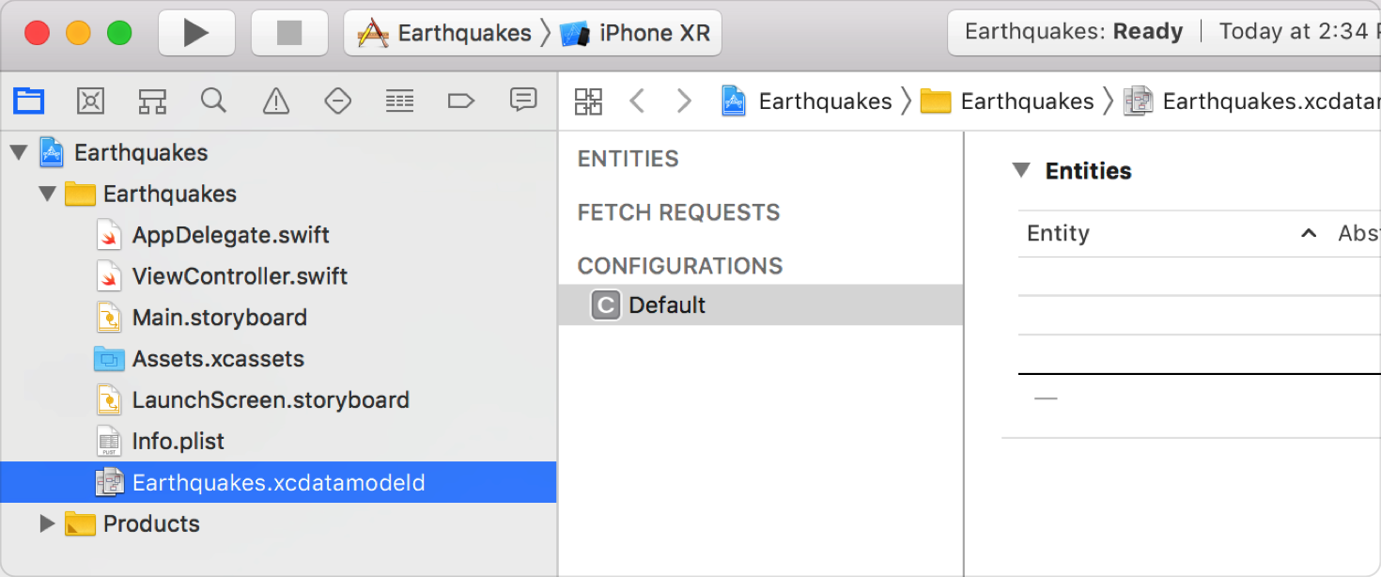The image size is (1381, 577).
Task: Select the Default configuration
Action: point(667,304)
